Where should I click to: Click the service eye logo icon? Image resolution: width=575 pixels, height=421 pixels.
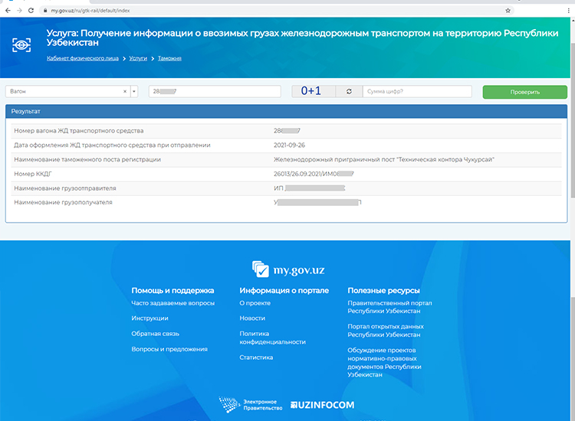click(x=21, y=44)
